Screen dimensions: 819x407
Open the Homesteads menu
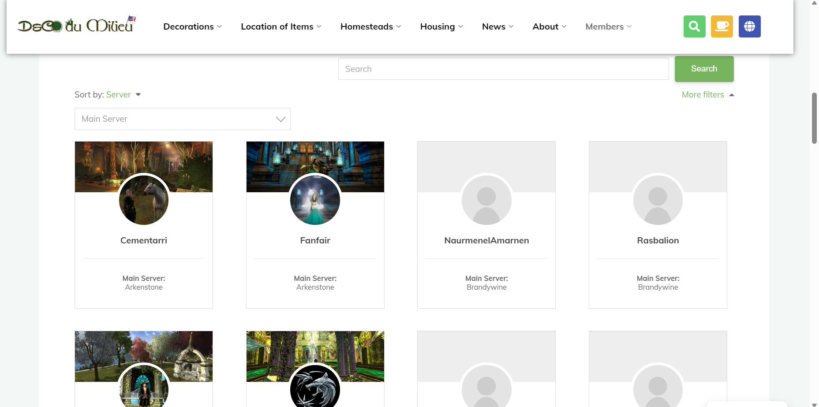point(370,27)
